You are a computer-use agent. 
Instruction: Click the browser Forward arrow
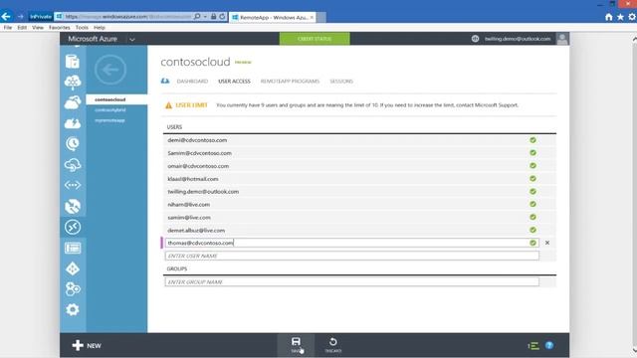coord(20,17)
